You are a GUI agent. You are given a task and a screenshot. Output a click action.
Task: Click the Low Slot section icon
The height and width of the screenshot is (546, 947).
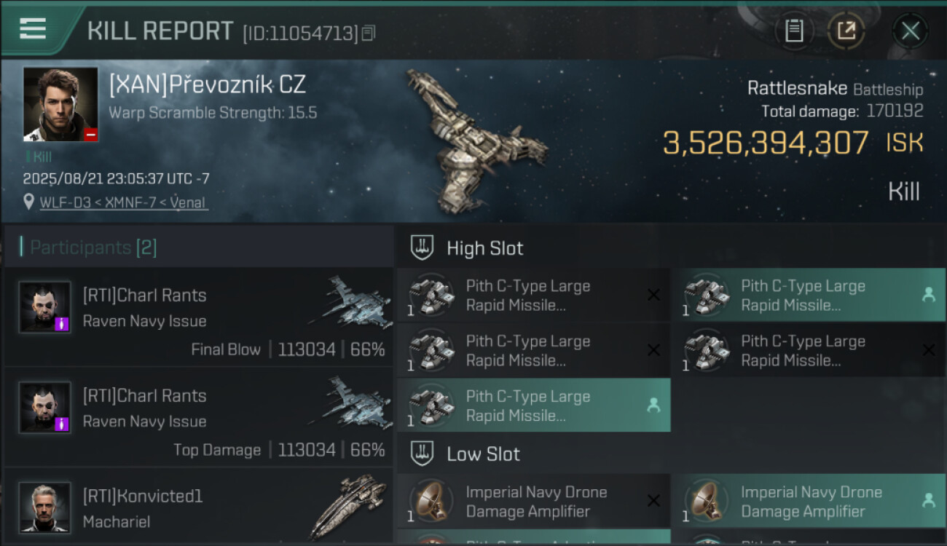pyautogui.click(x=423, y=454)
